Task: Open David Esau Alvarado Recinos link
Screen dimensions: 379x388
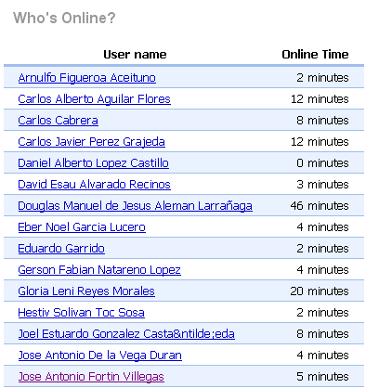Action: tap(94, 185)
